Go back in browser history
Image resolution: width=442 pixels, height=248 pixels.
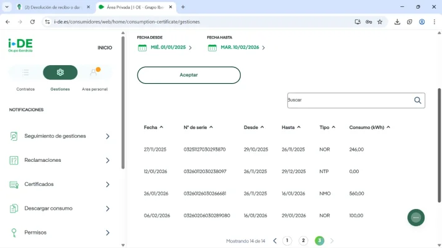[7, 22]
